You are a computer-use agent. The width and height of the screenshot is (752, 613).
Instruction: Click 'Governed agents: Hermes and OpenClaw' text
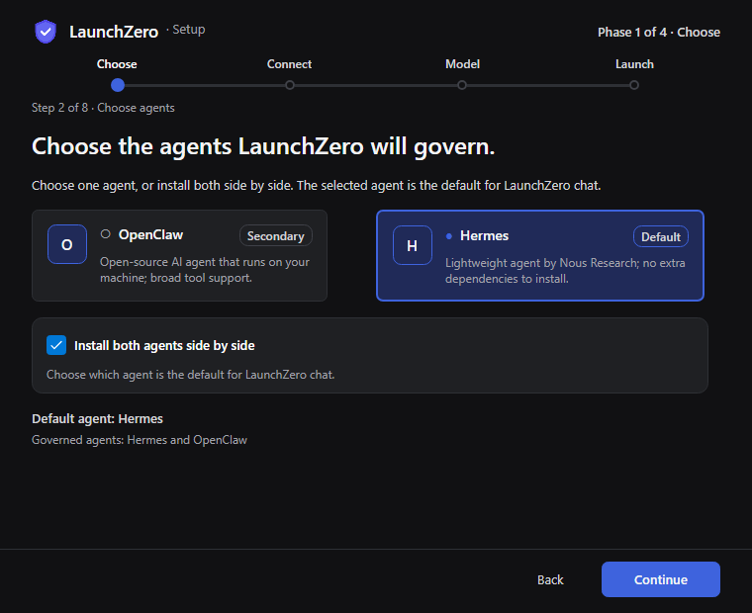point(140,440)
